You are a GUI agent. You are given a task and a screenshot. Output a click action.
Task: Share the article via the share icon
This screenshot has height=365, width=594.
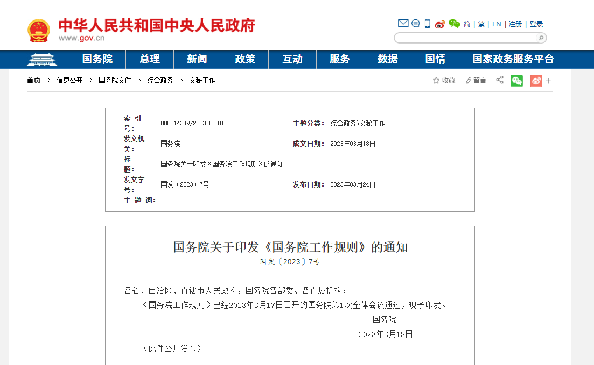point(499,80)
